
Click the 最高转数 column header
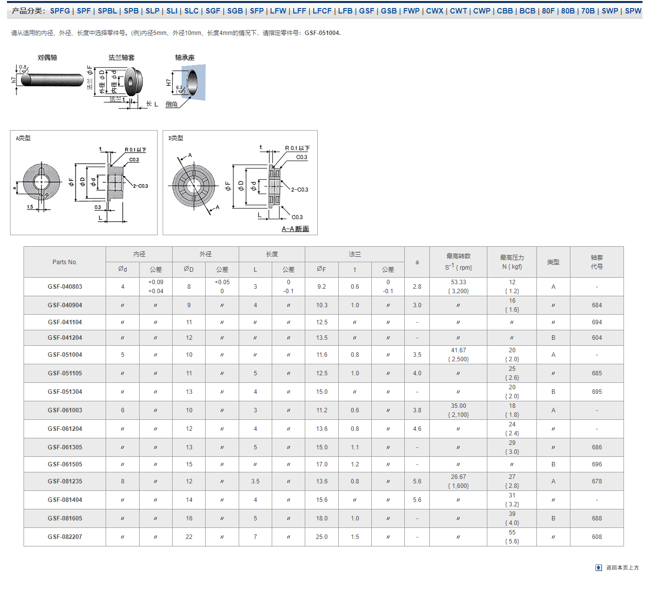[x=458, y=262]
